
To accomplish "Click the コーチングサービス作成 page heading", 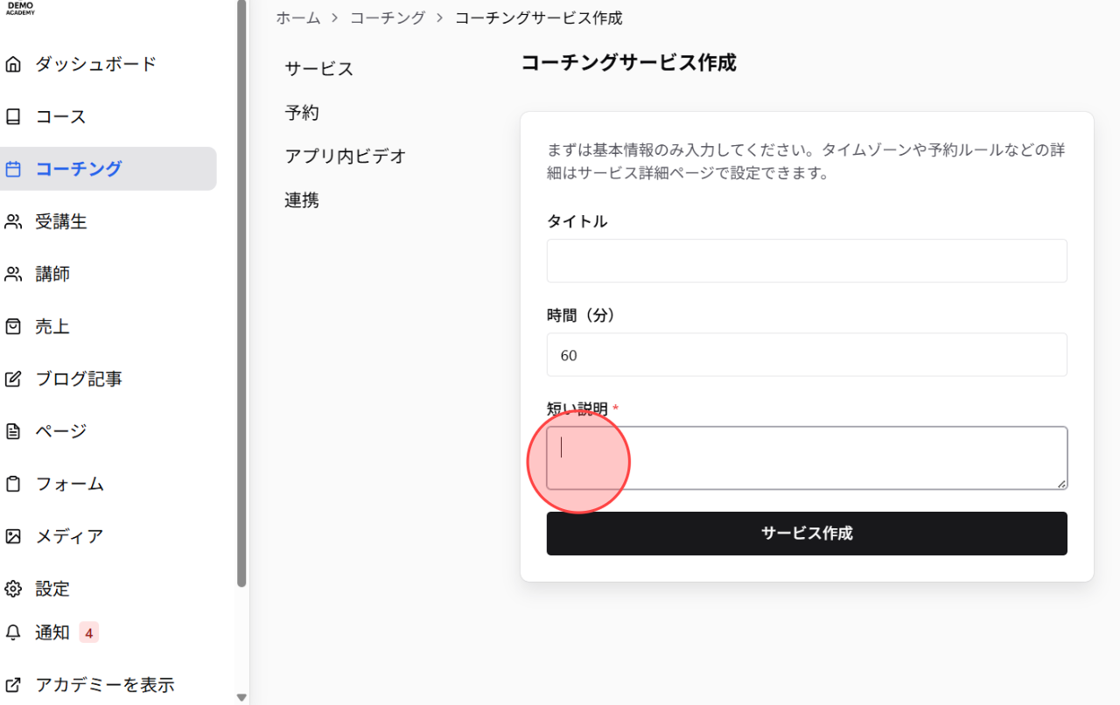I will [x=628, y=63].
